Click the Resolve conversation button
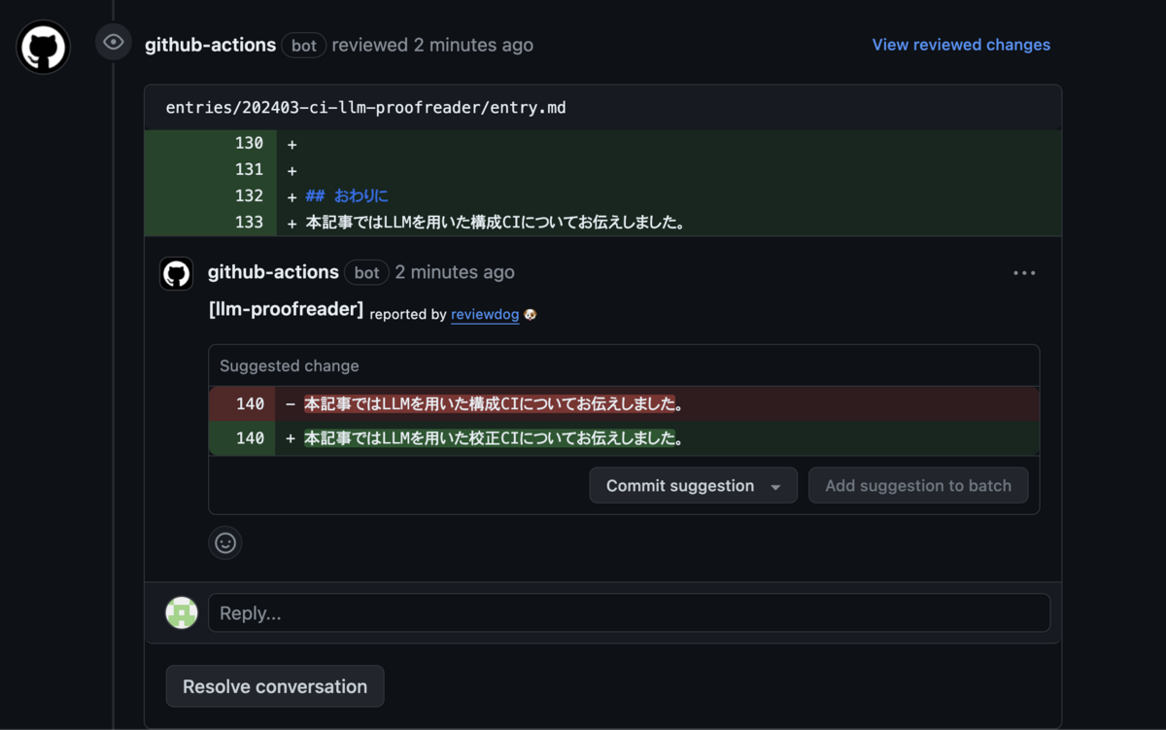The height and width of the screenshot is (730, 1166). 275,686
